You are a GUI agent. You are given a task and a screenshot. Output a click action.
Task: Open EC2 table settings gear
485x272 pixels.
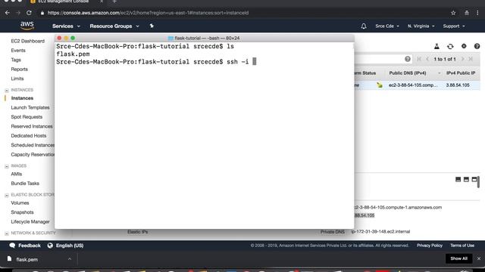[x=464, y=46]
